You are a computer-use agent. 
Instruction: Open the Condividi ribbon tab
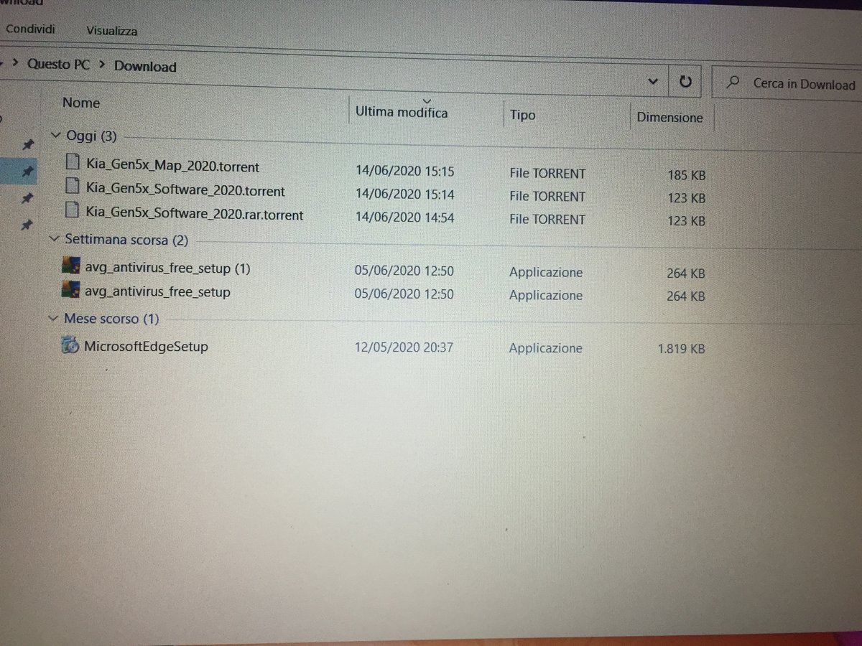coord(30,29)
